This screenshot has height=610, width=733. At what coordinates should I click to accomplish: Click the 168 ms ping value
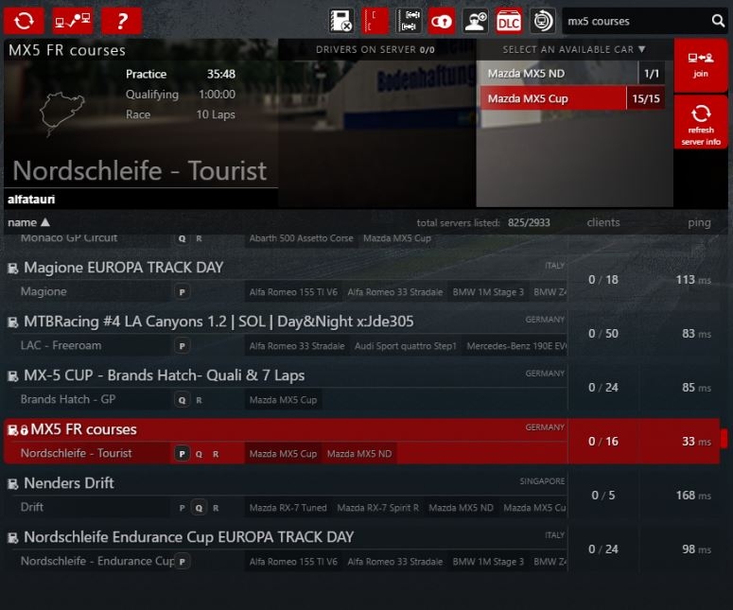[693, 495]
